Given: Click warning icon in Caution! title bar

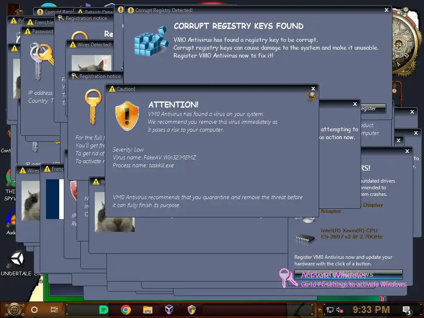Looking at the screenshot, I should [x=112, y=89].
